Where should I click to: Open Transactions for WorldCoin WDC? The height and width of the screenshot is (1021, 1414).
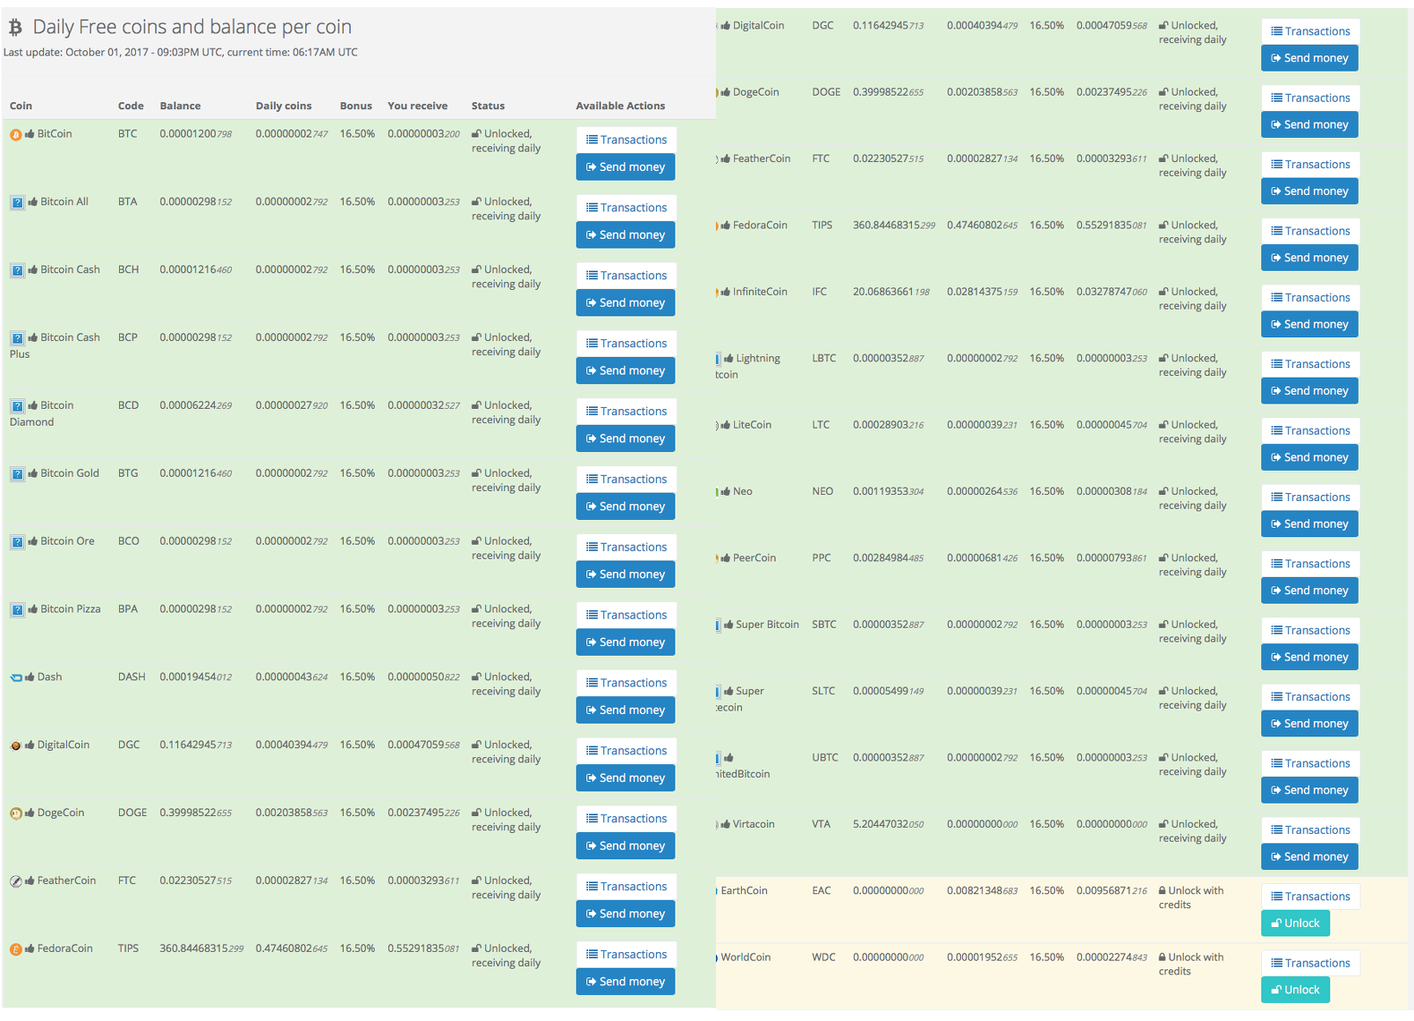pyautogui.click(x=1309, y=964)
